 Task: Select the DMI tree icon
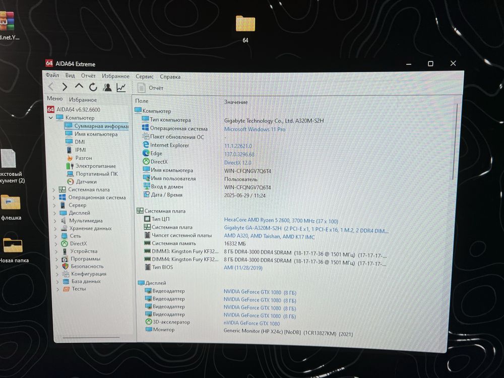click(x=69, y=142)
